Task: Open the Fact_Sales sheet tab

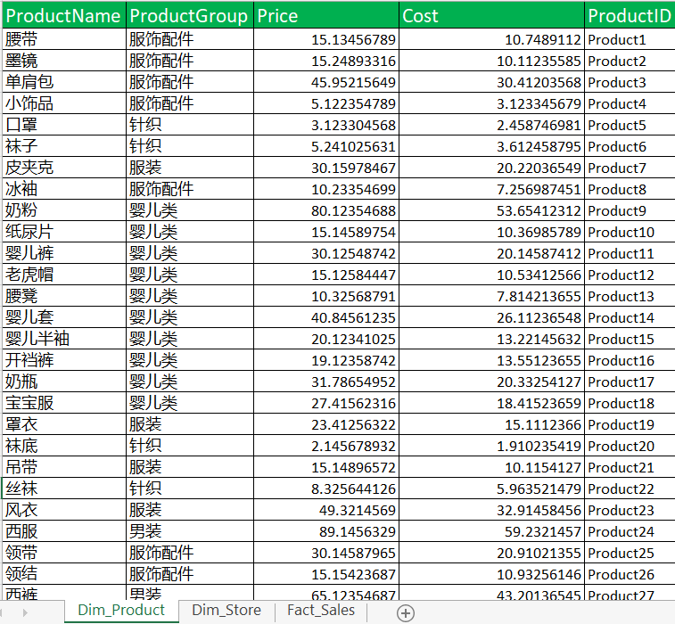Action: [x=321, y=611]
